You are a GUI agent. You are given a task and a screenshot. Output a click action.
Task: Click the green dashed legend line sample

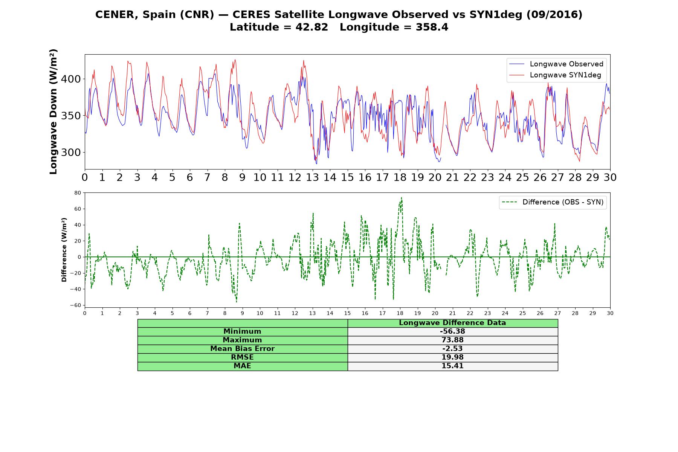[x=510, y=202]
